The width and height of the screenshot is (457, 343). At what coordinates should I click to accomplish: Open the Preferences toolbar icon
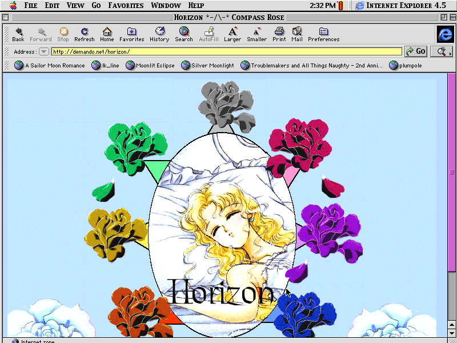pyautogui.click(x=323, y=34)
